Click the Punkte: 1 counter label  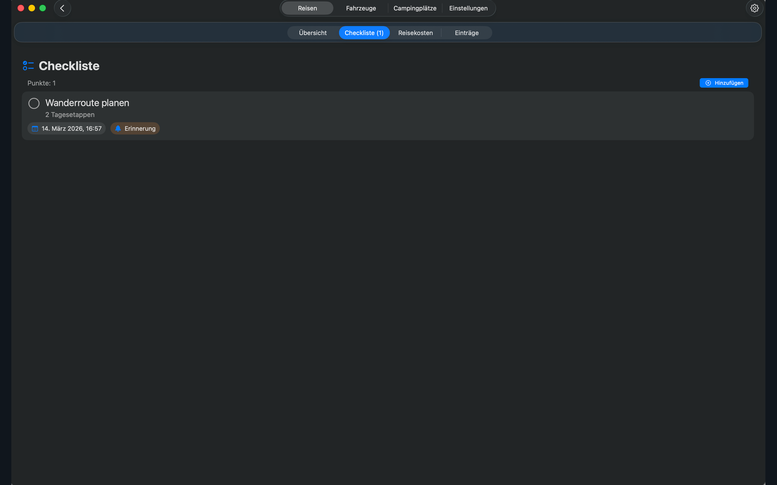(42, 83)
